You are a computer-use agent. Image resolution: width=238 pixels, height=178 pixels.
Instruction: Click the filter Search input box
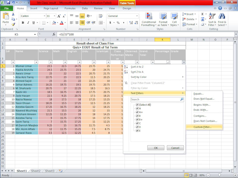pyautogui.click(x=157, y=99)
